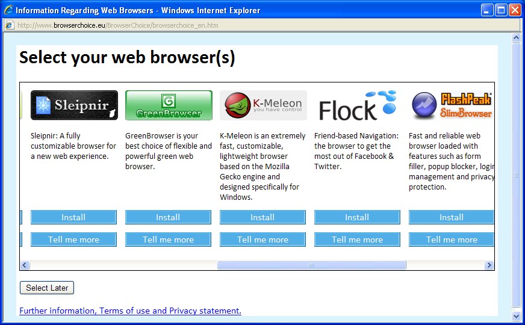The width and height of the screenshot is (525, 325).
Task: Click the FlashPeak SlimBrowser logo
Action: pos(452,105)
